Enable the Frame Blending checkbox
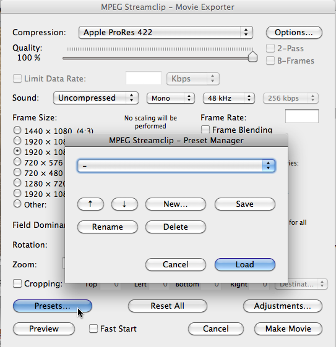This screenshot has height=347, width=336. click(x=205, y=130)
